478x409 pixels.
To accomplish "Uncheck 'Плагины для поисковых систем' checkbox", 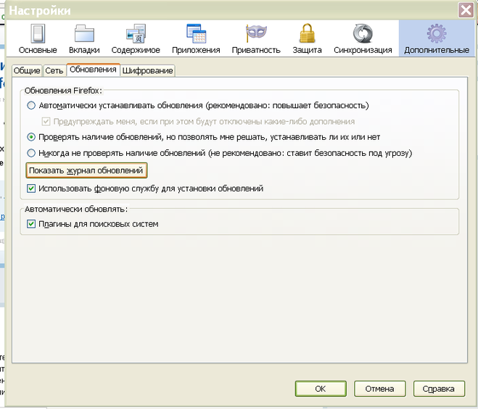I will pos(31,225).
